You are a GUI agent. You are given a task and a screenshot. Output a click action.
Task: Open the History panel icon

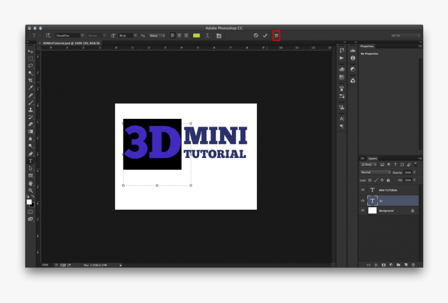point(342,51)
